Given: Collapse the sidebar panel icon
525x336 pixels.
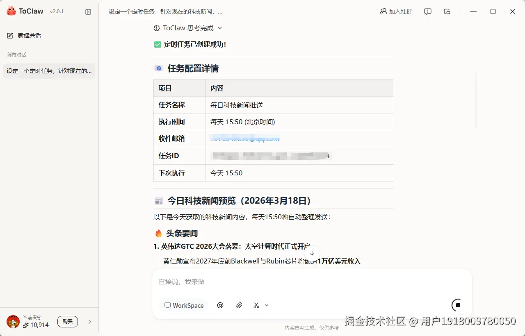Looking at the screenshot, I should tap(88, 12).
